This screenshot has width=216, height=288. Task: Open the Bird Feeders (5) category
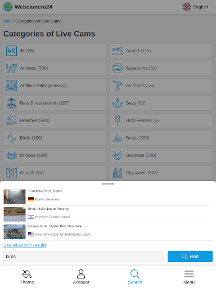pyautogui.click(x=161, y=120)
